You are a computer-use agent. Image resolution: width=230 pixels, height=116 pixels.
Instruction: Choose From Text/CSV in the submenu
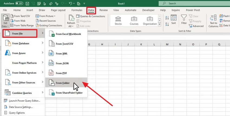tap(66, 44)
